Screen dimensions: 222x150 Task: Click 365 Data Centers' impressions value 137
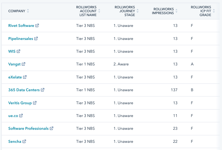point(174,90)
